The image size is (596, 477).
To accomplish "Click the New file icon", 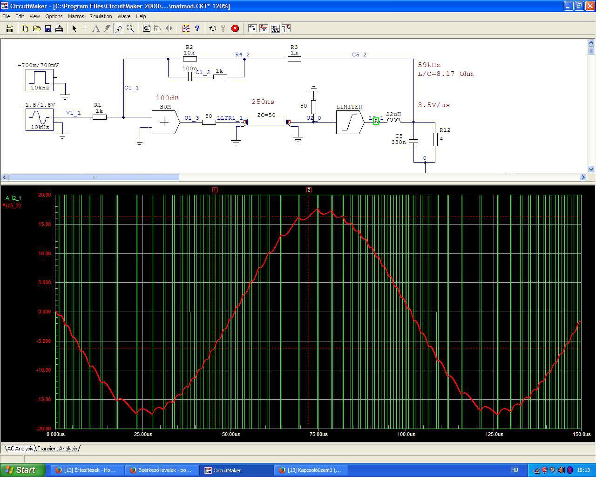I will click(26, 28).
